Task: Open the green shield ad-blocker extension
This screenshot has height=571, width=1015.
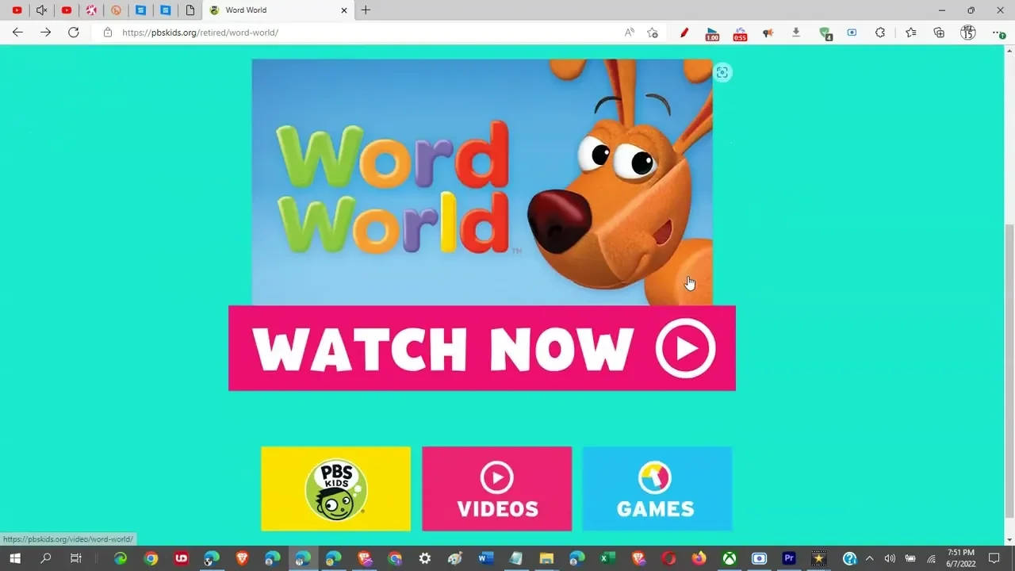Action: pyautogui.click(x=825, y=33)
